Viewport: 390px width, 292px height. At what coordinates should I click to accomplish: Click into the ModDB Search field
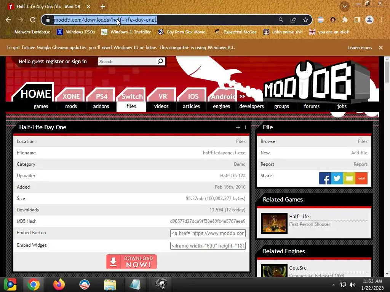tap(127, 61)
